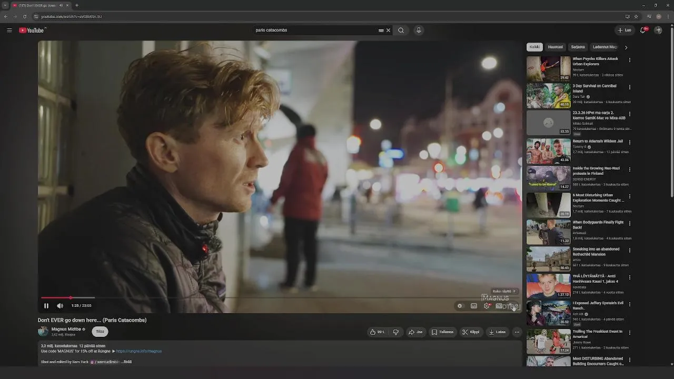Open Return to Atlanta's Wildest Jail thumbnail
Image resolution: width=674 pixels, height=379 pixels.
coord(548,151)
